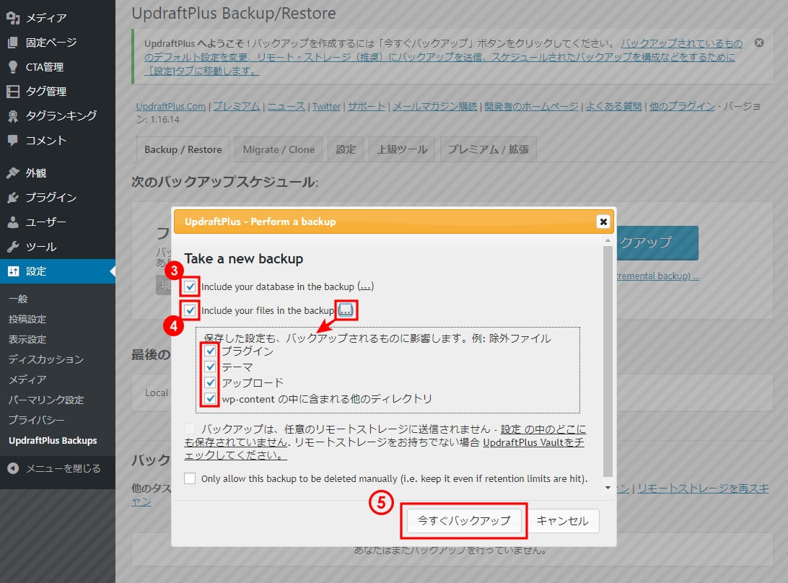Open the ニュース link
The height and width of the screenshot is (583, 788).
(x=286, y=107)
